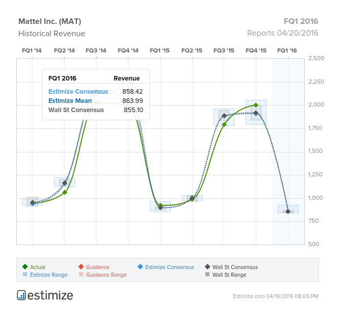This screenshot has width=344, height=316.
Task: Click the Historical Revenue subtitle
Action: [51, 34]
